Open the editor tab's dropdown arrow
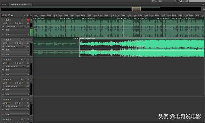 (29, 4)
